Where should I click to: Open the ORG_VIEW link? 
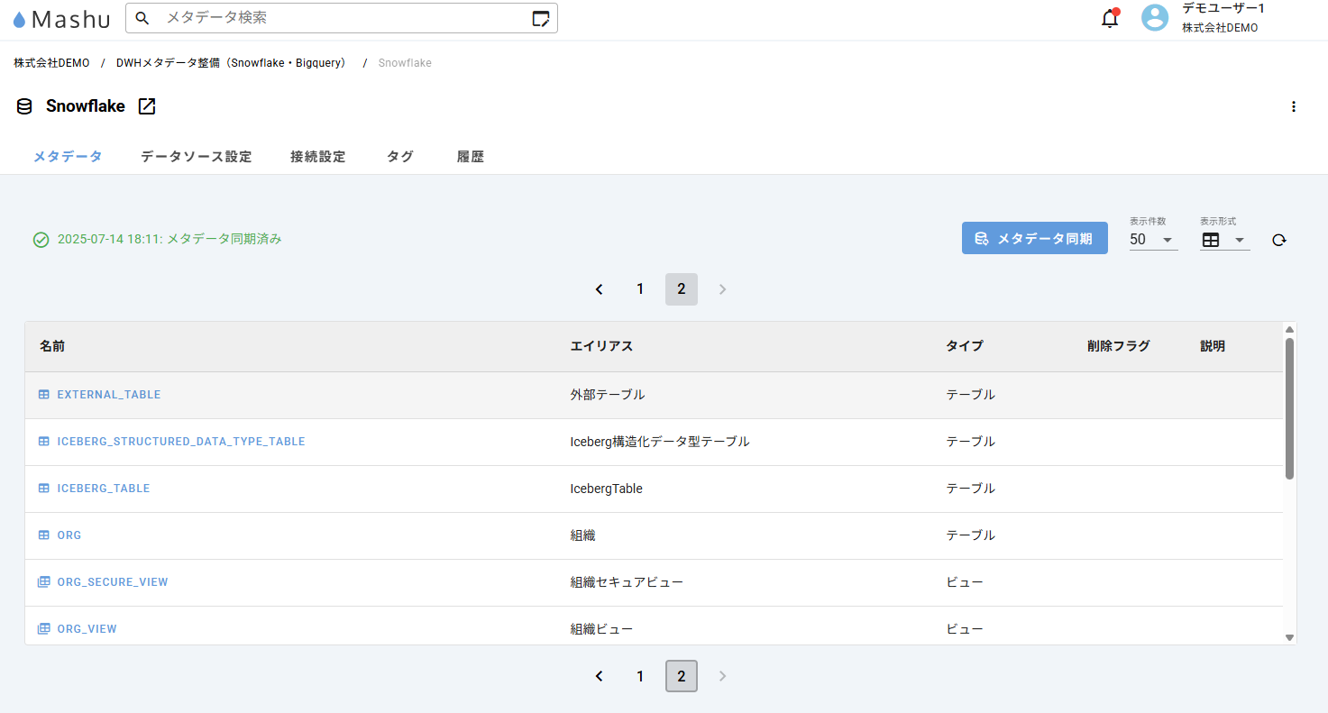pos(87,629)
